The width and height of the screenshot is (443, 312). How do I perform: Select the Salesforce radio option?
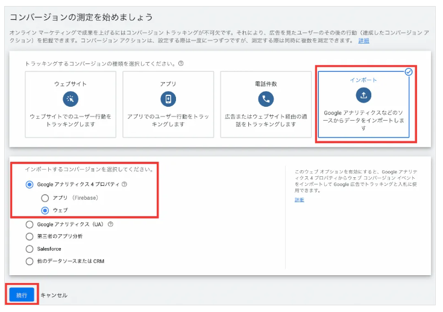pyautogui.click(x=30, y=249)
